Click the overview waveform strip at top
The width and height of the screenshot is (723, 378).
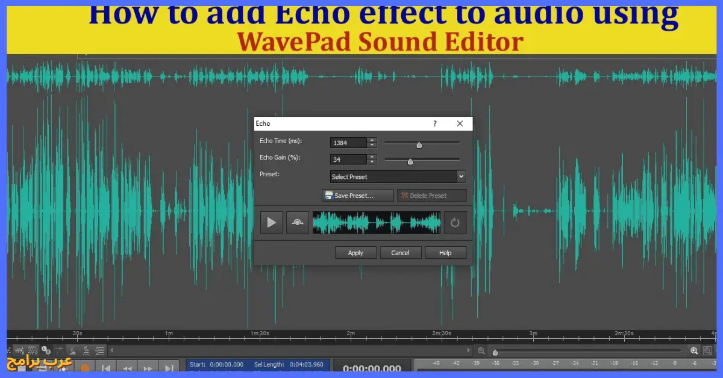pos(361,76)
